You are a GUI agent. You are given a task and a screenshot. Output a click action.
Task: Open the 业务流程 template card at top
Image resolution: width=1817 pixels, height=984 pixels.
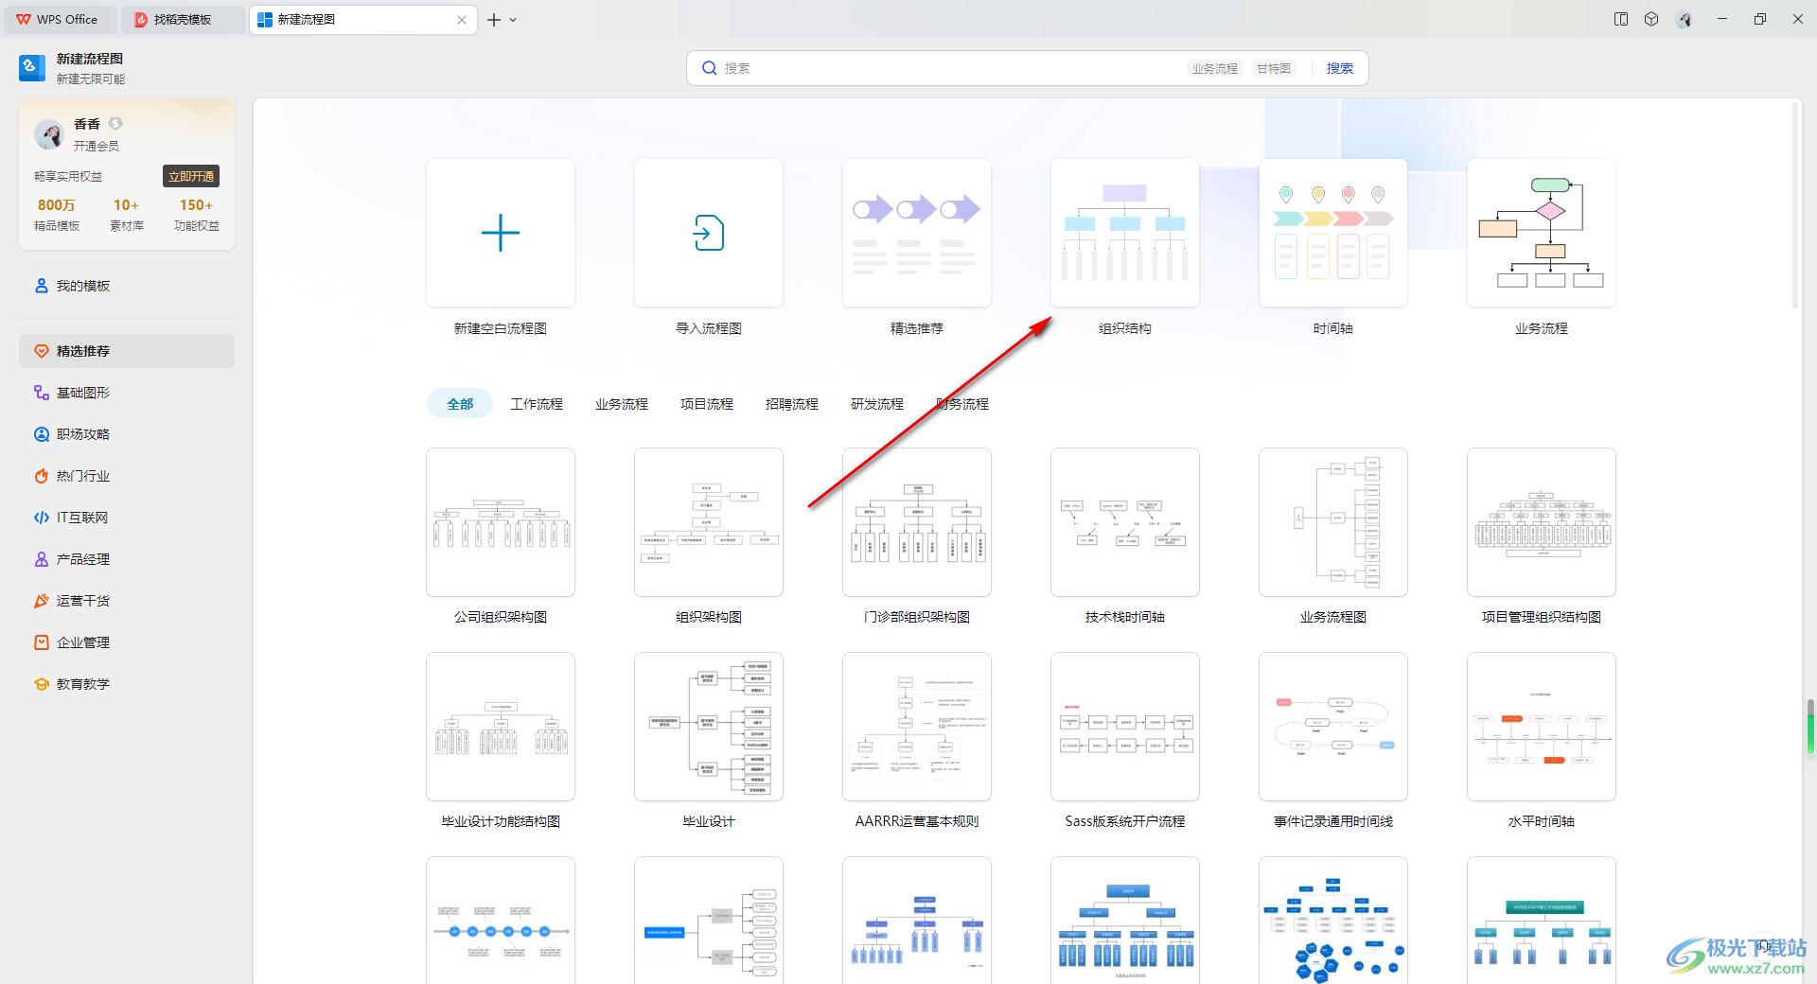click(x=1542, y=233)
